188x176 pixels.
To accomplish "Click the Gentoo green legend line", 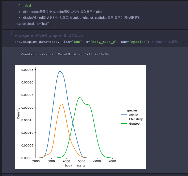I will [124, 124].
